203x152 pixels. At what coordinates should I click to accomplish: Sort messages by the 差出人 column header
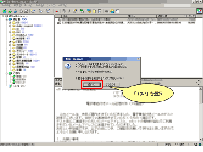[x=142, y=16]
